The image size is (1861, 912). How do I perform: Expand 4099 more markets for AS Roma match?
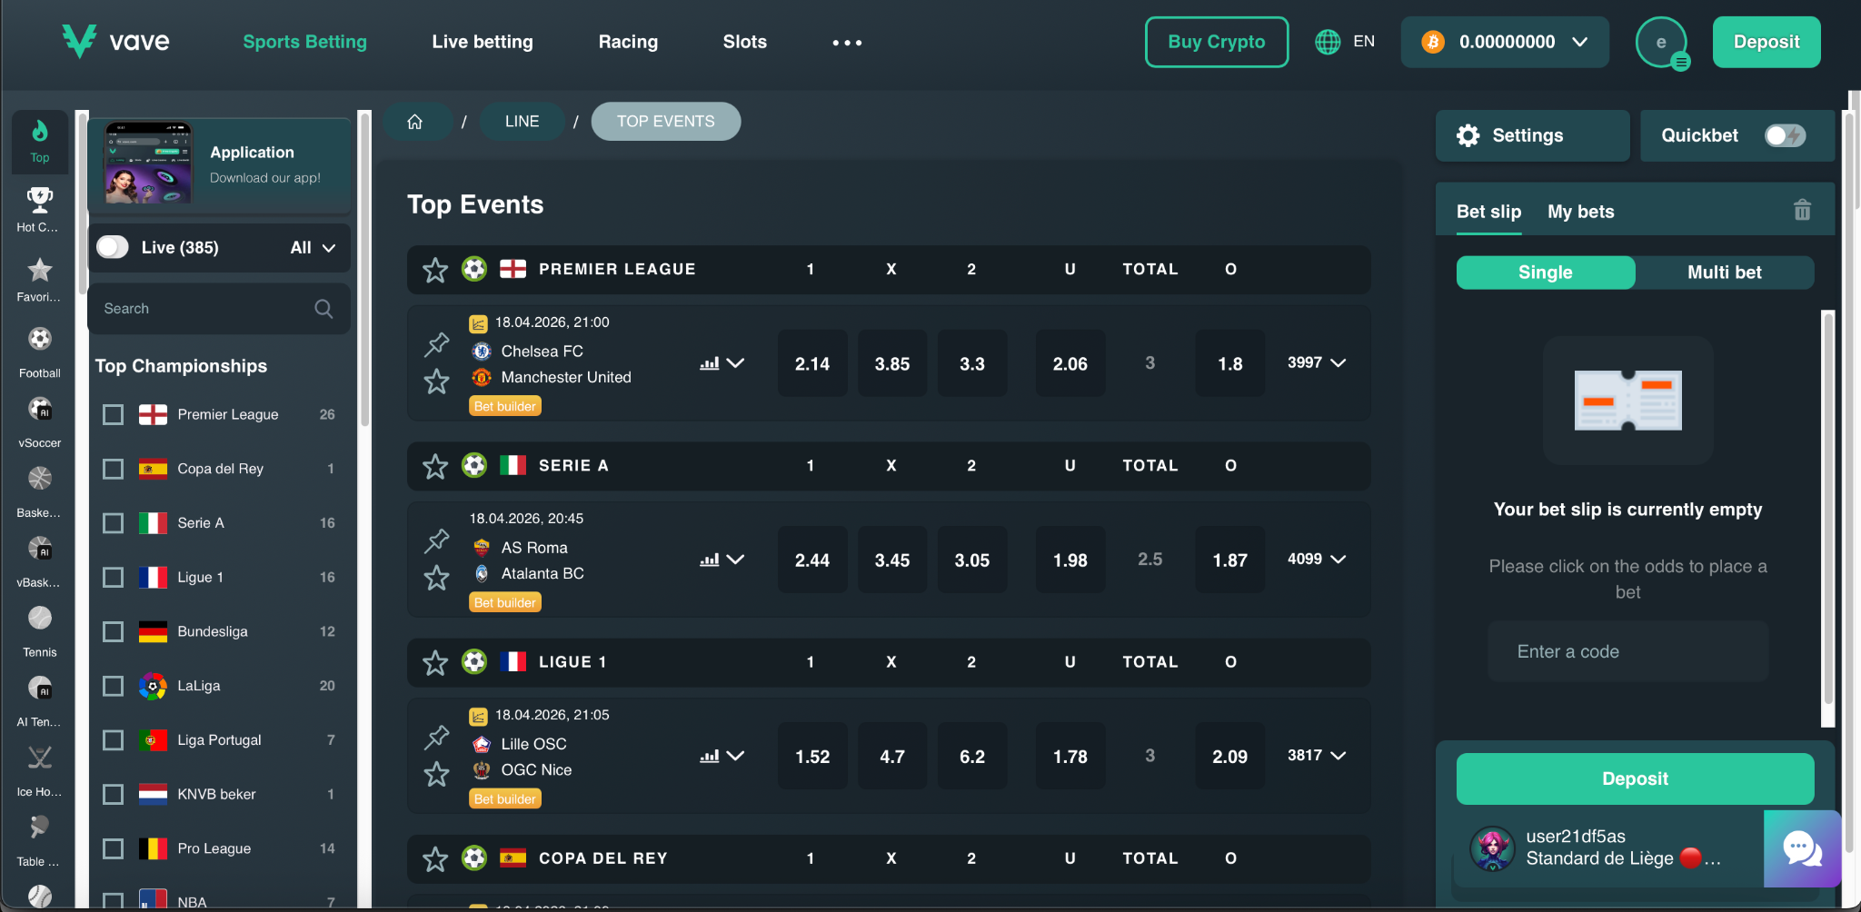(x=1316, y=559)
